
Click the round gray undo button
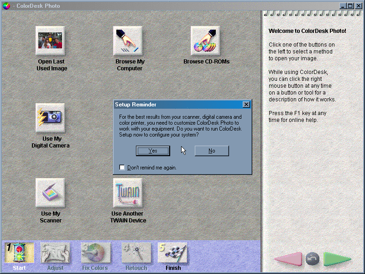pos(313,259)
